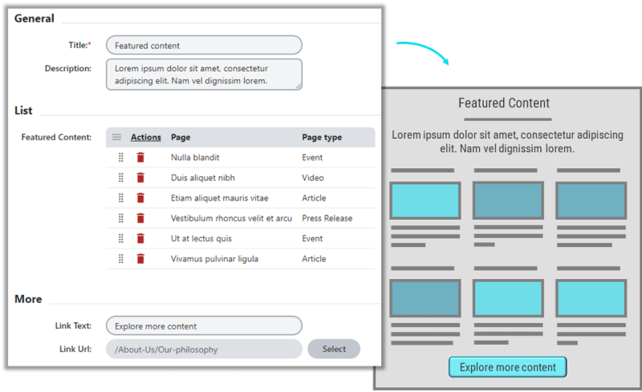Delete the Ut at lectus quis row
642x392 pixels.
(x=140, y=239)
